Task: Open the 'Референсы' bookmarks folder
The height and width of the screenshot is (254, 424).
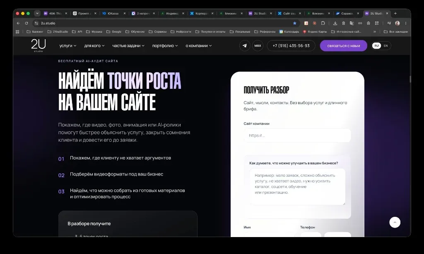Action: (265, 31)
